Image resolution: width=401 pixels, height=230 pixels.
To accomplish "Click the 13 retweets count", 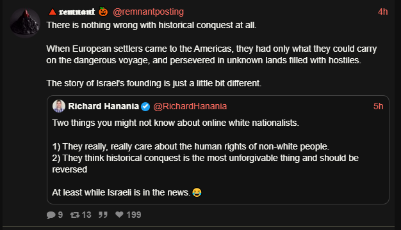I will coord(86,215).
